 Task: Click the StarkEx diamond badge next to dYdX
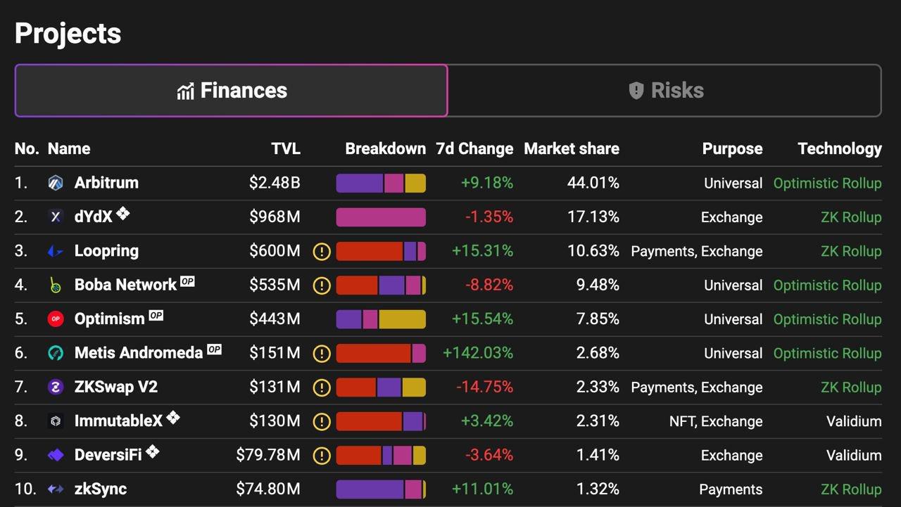(122, 213)
